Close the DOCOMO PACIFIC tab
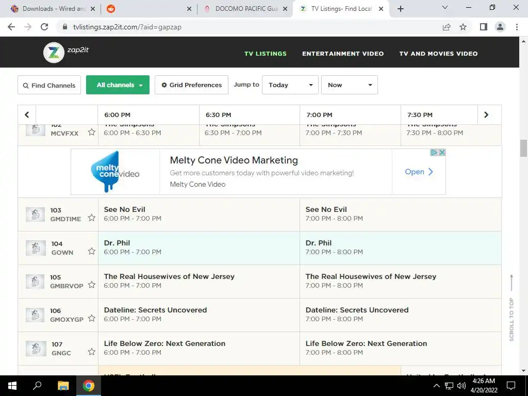 coord(285,9)
